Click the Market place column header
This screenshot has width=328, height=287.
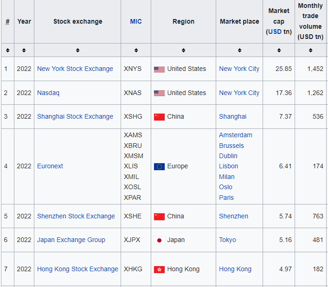click(x=239, y=21)
